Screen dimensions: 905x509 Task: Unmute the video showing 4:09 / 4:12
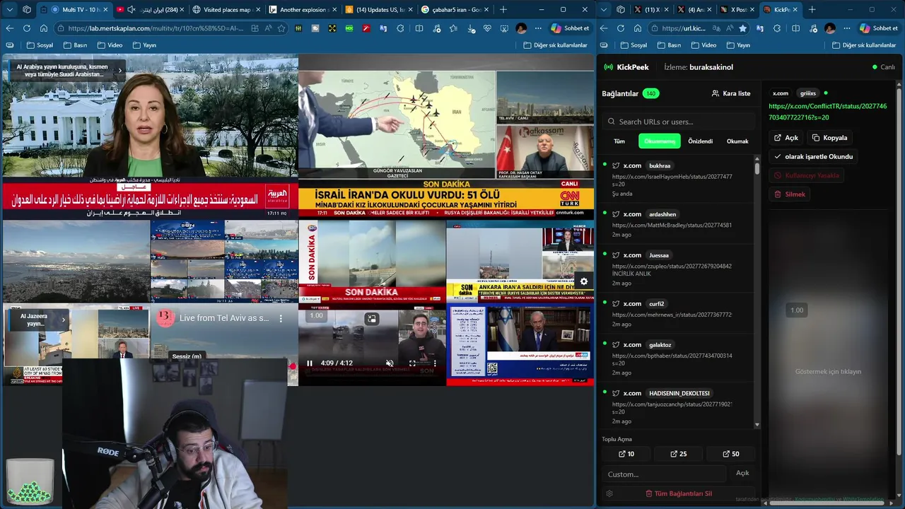(x=390, y=363)
